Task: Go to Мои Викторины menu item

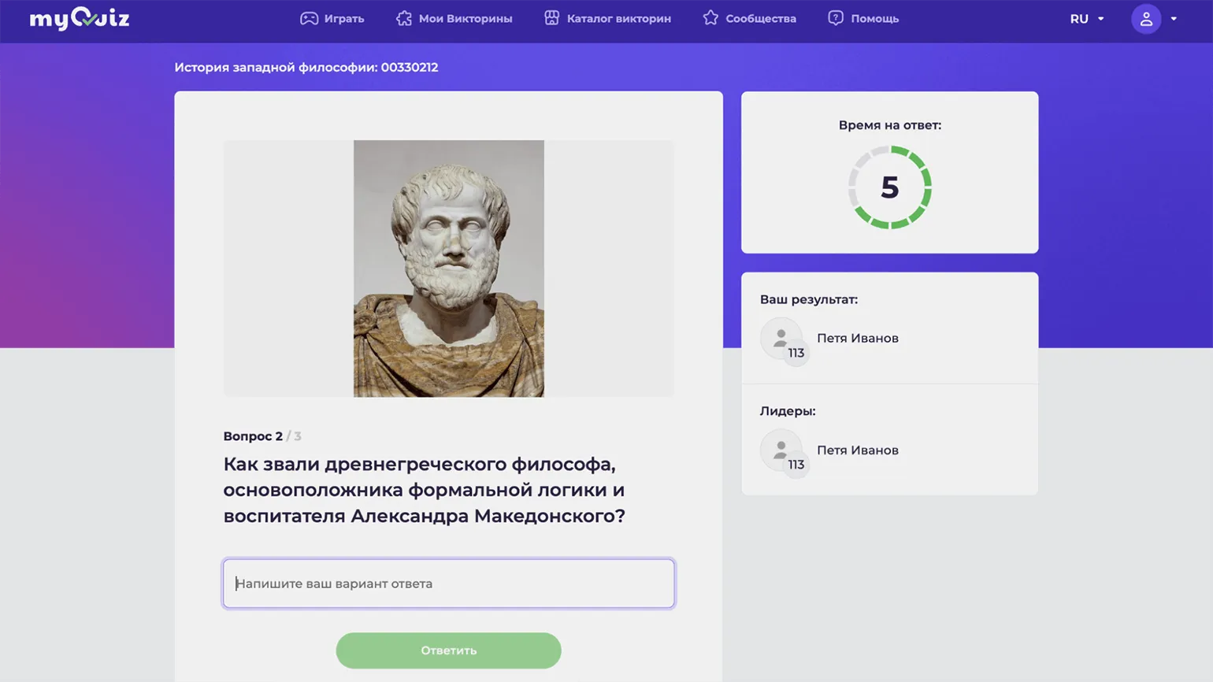Action: (x=465, y=18)
